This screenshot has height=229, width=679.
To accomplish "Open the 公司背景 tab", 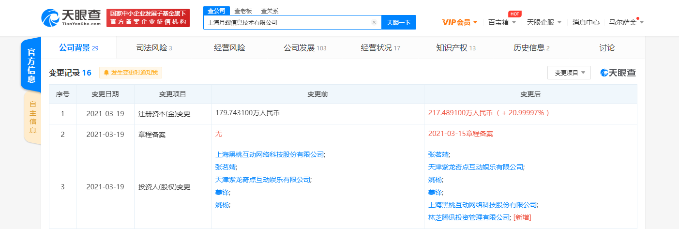I will click(79, 48).
